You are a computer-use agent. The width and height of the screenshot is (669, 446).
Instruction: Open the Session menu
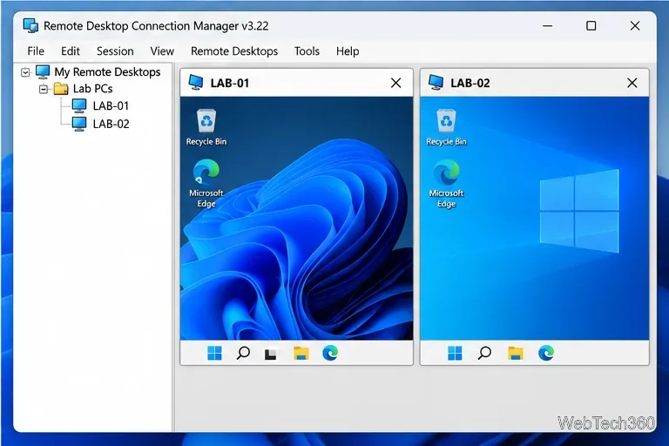[115, 51]
